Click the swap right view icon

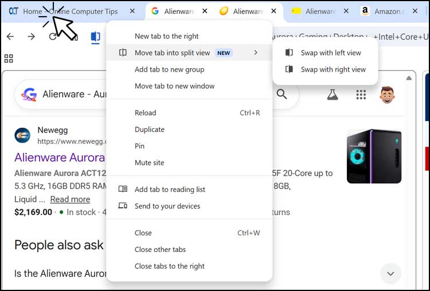tap(289, 69)
